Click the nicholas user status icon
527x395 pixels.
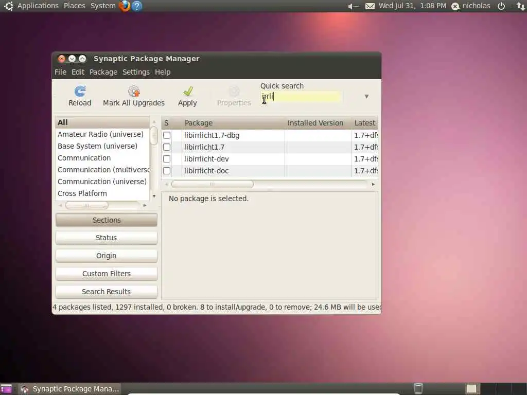tap(455, 6)
